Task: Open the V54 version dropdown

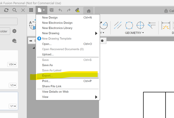Action: click(12, 65)
